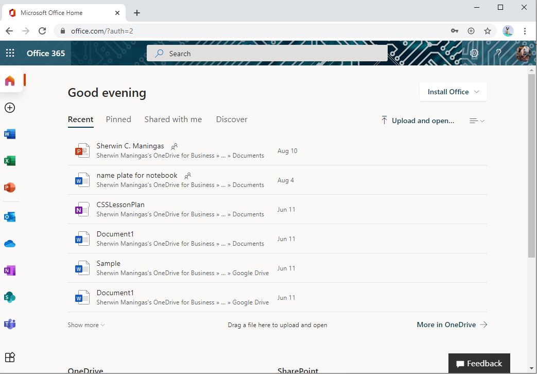Image resolution: width=537 pixels, height=374 pixels.
Task: Click the Create new plus icon
Action: coord(10,108)
